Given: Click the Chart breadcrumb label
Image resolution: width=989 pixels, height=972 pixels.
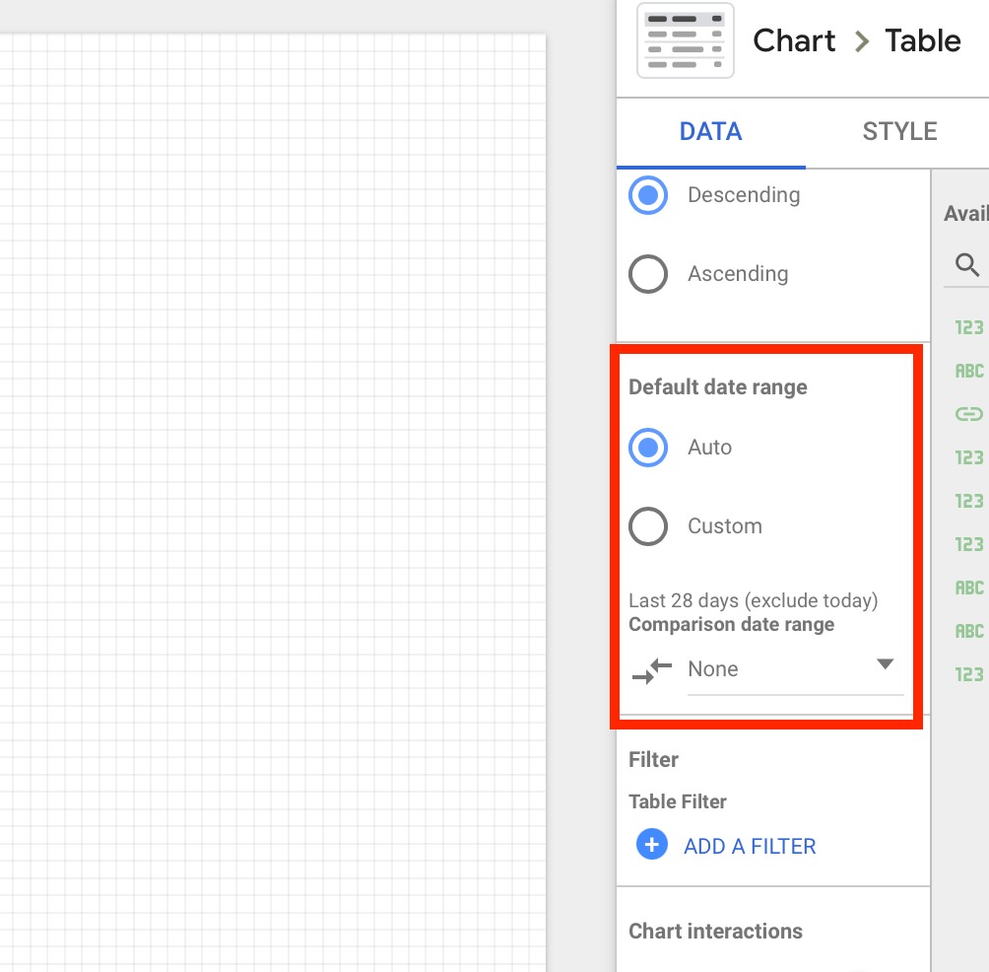Looking at the screenshot, I should 794,41.
